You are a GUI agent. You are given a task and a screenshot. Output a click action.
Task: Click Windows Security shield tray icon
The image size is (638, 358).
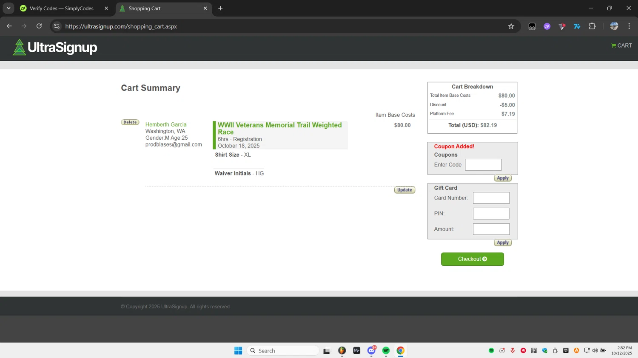(545, 351)
